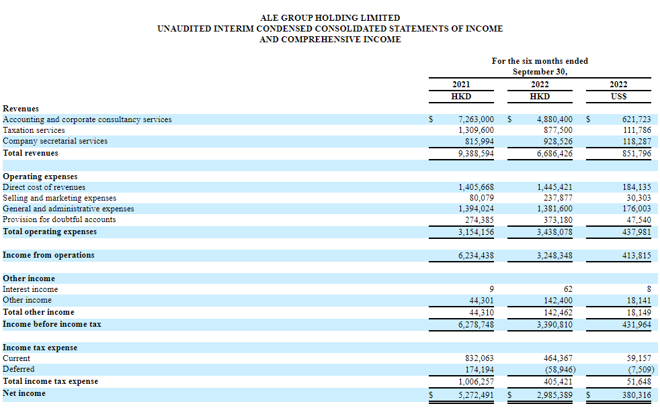Click the value 237,877
This screenshot has height=410, width=660.
point(558,198)
